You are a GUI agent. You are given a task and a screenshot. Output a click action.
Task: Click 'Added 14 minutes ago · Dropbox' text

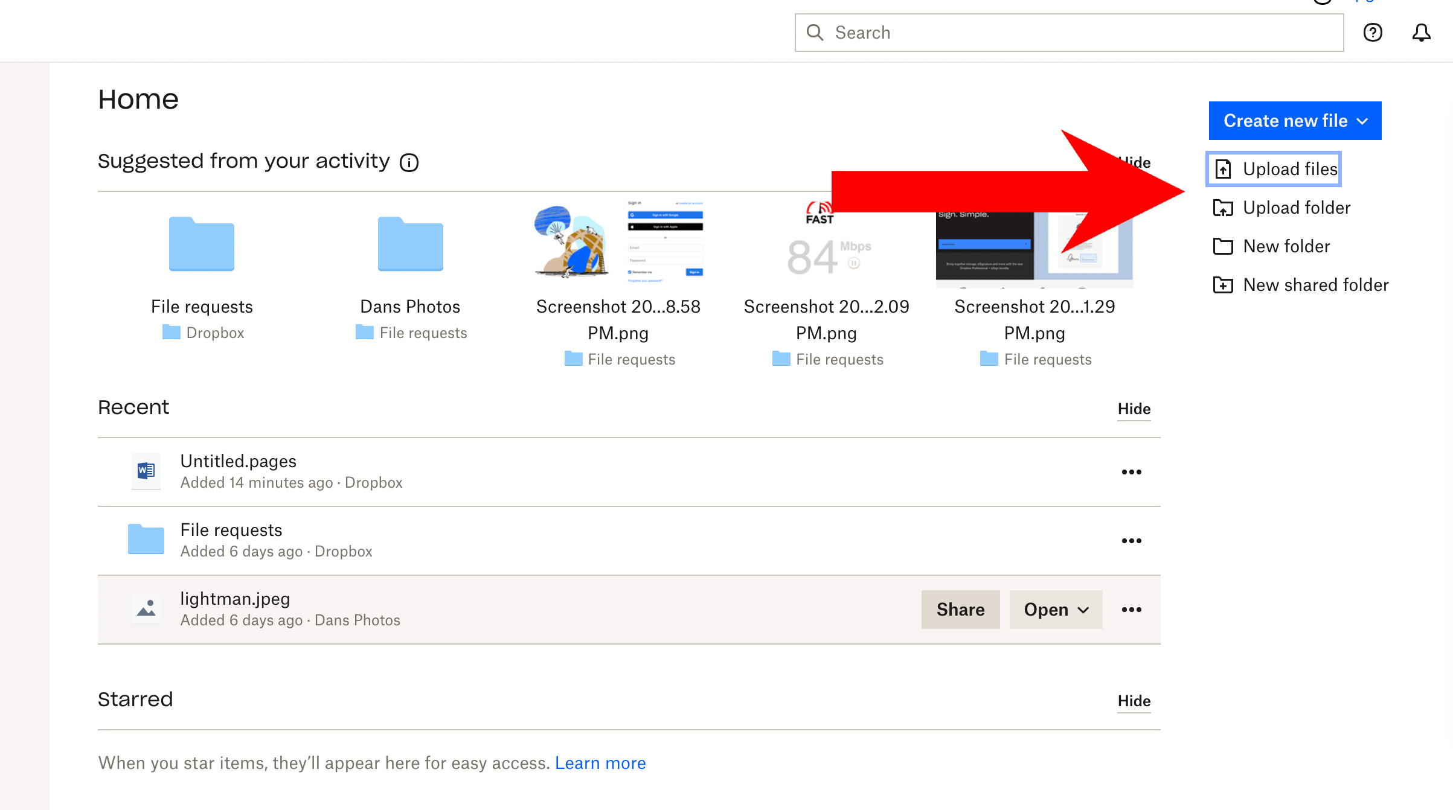click(291, 483)
